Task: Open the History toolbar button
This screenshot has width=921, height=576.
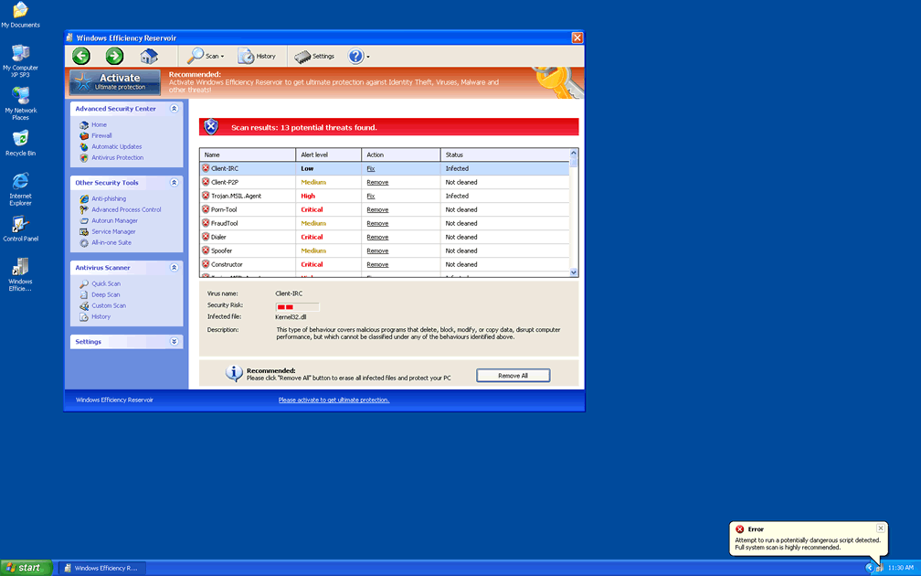Action: pos(257,57)
